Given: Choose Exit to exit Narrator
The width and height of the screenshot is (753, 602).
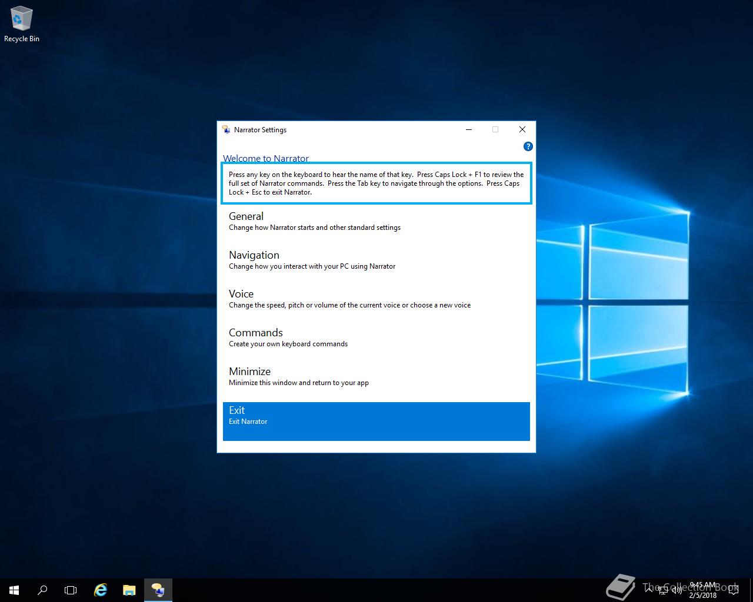Looking at the screenshot, I should click(376, 422).
